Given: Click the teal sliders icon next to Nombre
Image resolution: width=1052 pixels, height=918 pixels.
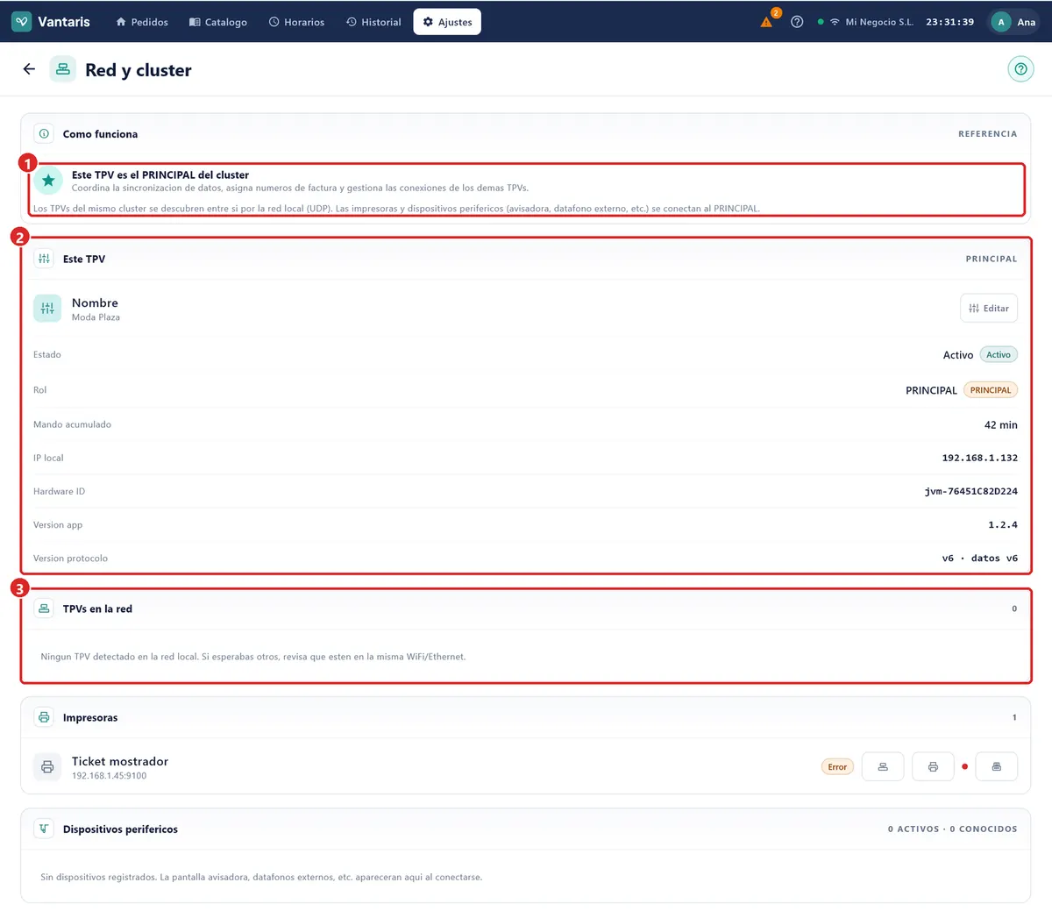Looking at the screenshot, I should [47, 309].
